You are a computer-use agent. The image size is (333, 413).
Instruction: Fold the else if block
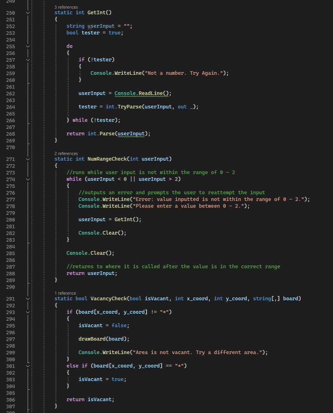pyautogui.click(x=27, y=366)
